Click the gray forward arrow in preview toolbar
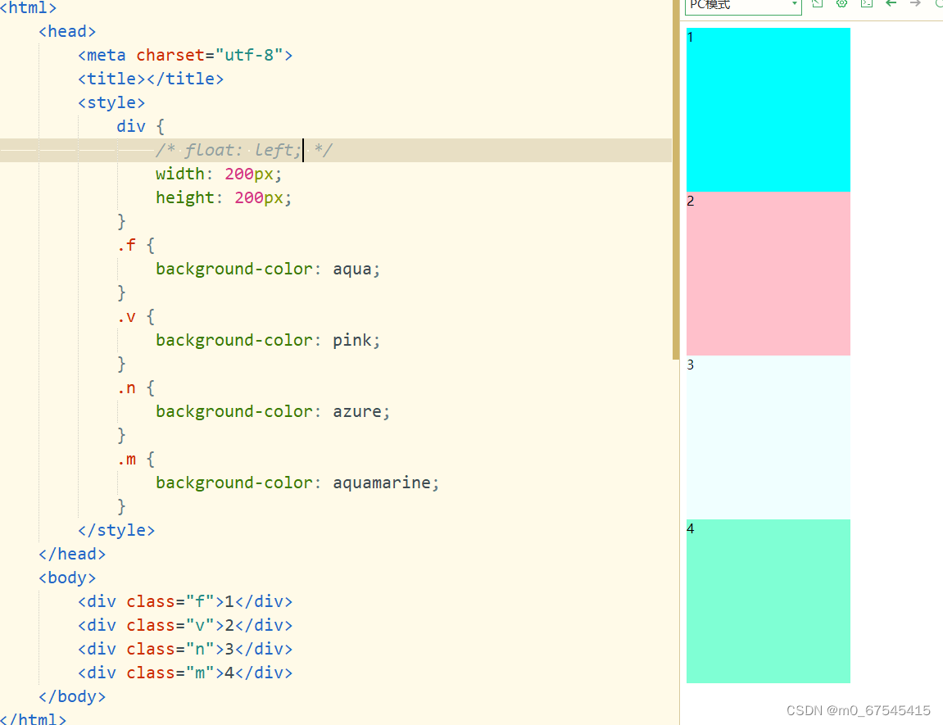Image resolution: width=943 pixels, height=725 pixels. click(915, 3)
